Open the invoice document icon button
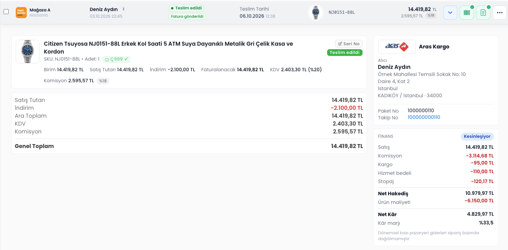508x250 pixels. 483,13
